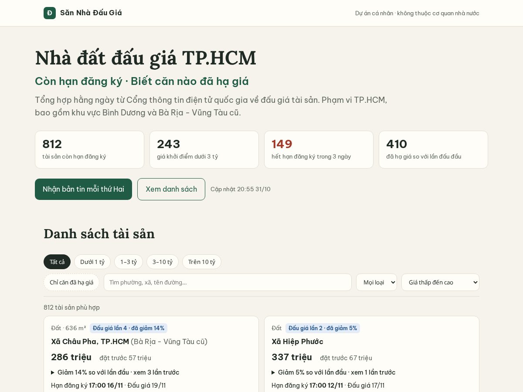Screen dimensions: 523x392
Task: Click the Danh sách tài sản heading
Action: pyautogui.click(x=99, y=234)
